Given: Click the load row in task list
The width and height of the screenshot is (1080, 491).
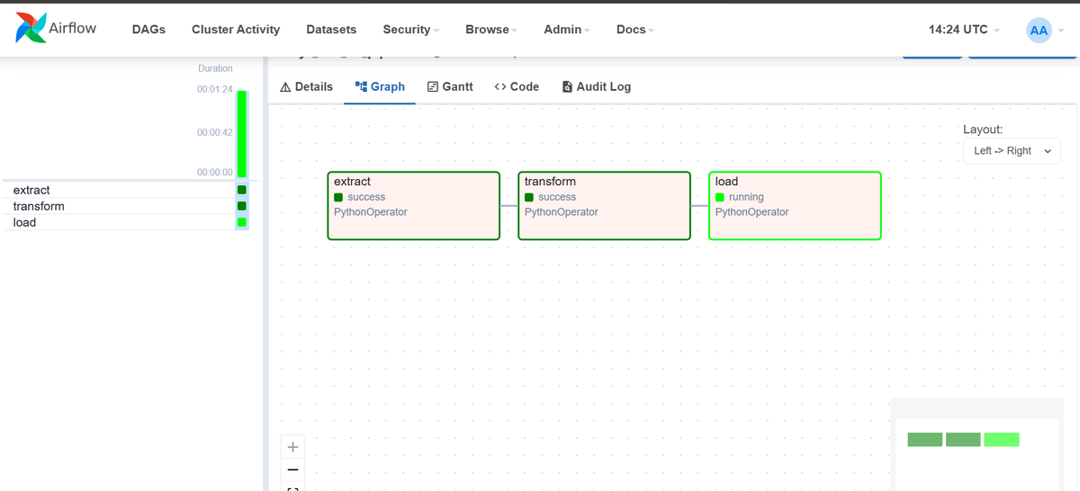Looking at the screenshot, I should pyautogui.click(x=119, y=222).
